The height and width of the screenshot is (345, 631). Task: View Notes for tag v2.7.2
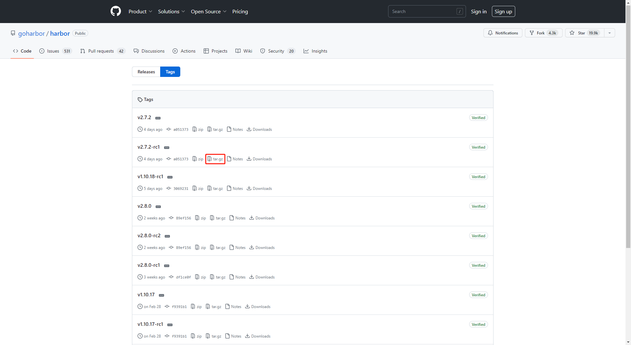[235, 129]
